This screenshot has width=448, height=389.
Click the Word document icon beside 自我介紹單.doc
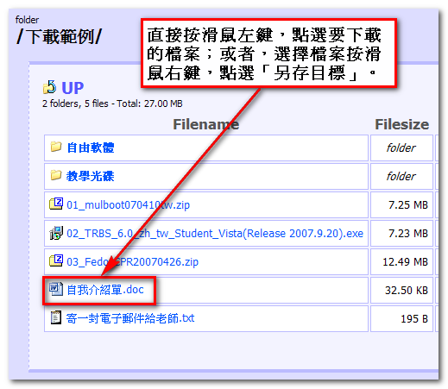click(56, 289)
